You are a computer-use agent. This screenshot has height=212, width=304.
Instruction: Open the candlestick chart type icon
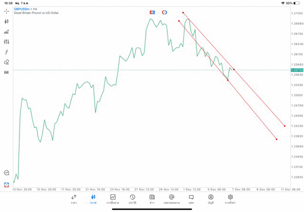click(7, 21)
